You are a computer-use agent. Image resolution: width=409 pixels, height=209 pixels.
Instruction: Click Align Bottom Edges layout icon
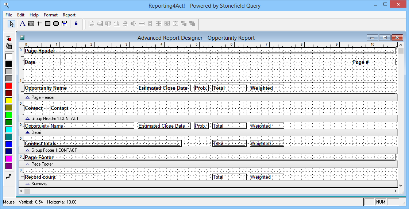pyautogui.click(x=116, y=23)
